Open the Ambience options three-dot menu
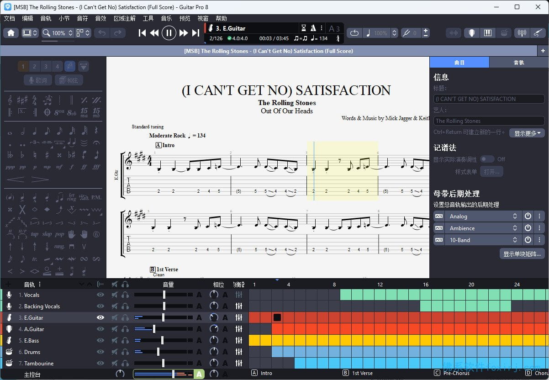 tap(539, 228)
